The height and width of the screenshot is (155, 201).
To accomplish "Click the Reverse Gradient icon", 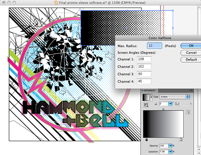I will click(146, 105).
